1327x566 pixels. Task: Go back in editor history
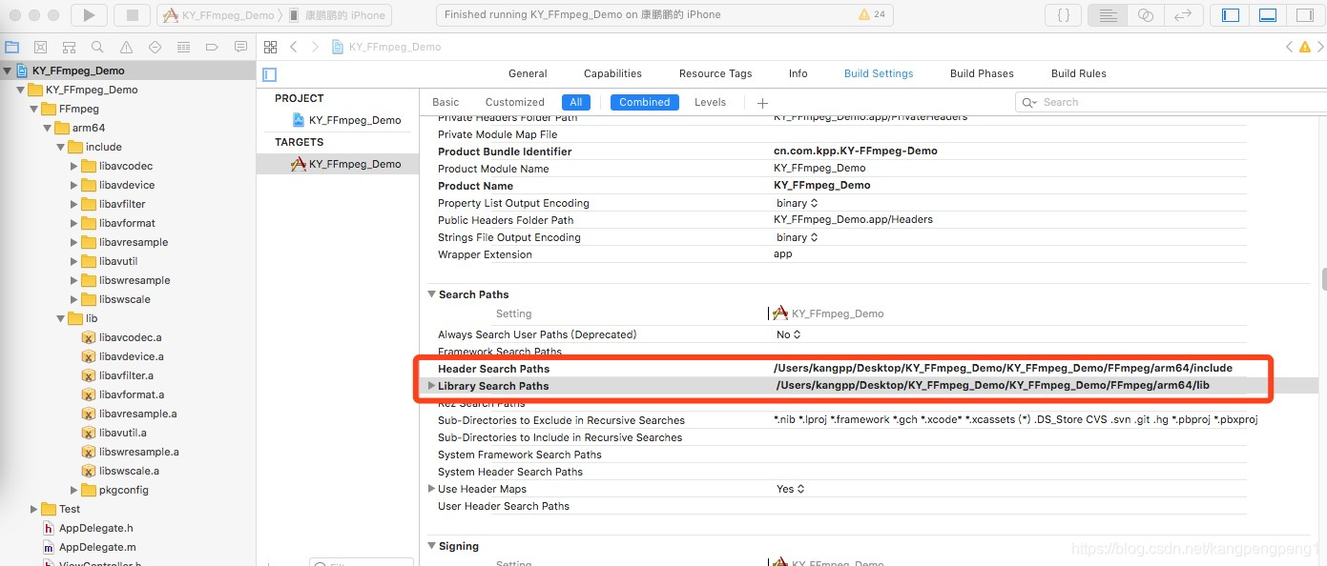294,47
